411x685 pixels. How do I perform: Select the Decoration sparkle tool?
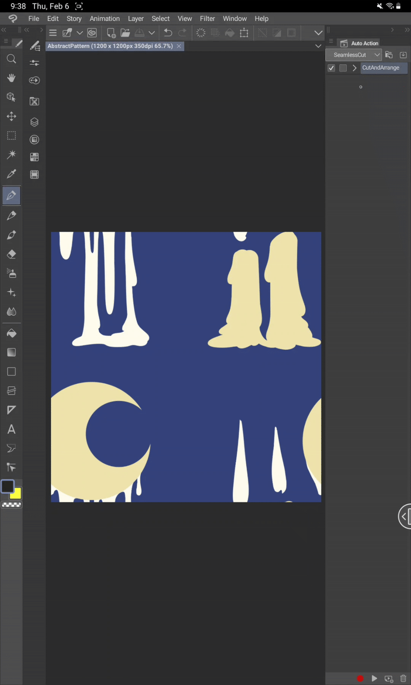(x=11, y=292)
